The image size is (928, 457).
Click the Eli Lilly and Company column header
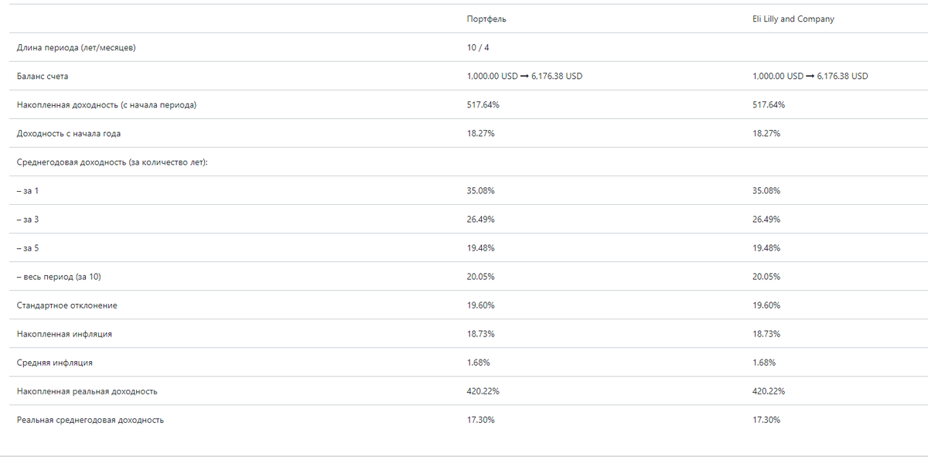click(x=793, y=19)
